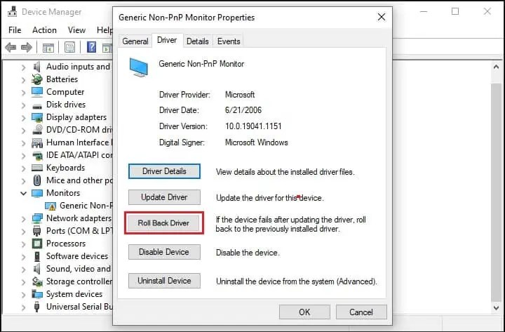The image size is (505, 332).
Task: Click the driver date 6/21/2006 text
Action: 243,110
